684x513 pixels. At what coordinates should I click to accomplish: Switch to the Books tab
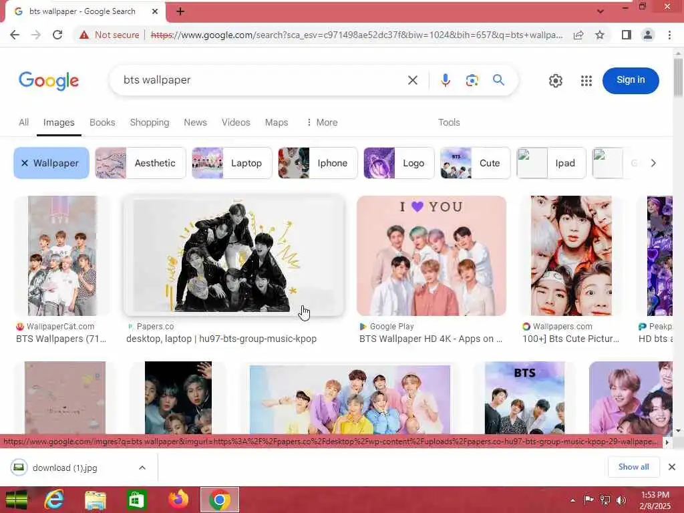(102, 123)
